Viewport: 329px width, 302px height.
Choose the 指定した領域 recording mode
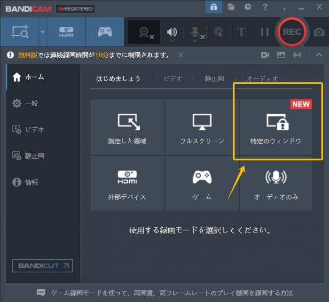127,127
